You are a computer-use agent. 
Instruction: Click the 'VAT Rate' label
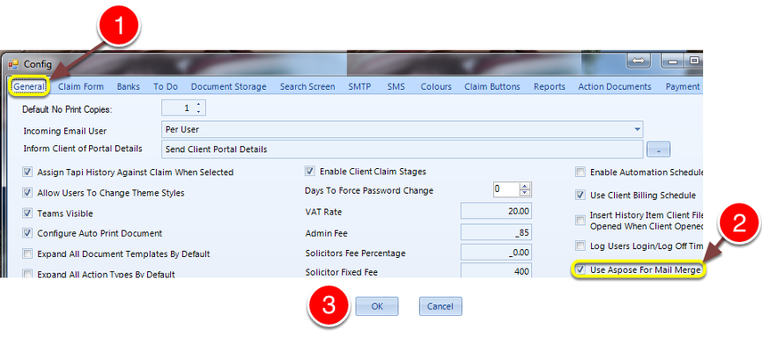(x=324, y=213)
